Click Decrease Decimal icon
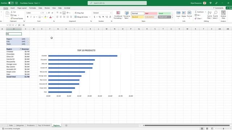Viewport: 232px width, 130px height. (x=110, y=17)
